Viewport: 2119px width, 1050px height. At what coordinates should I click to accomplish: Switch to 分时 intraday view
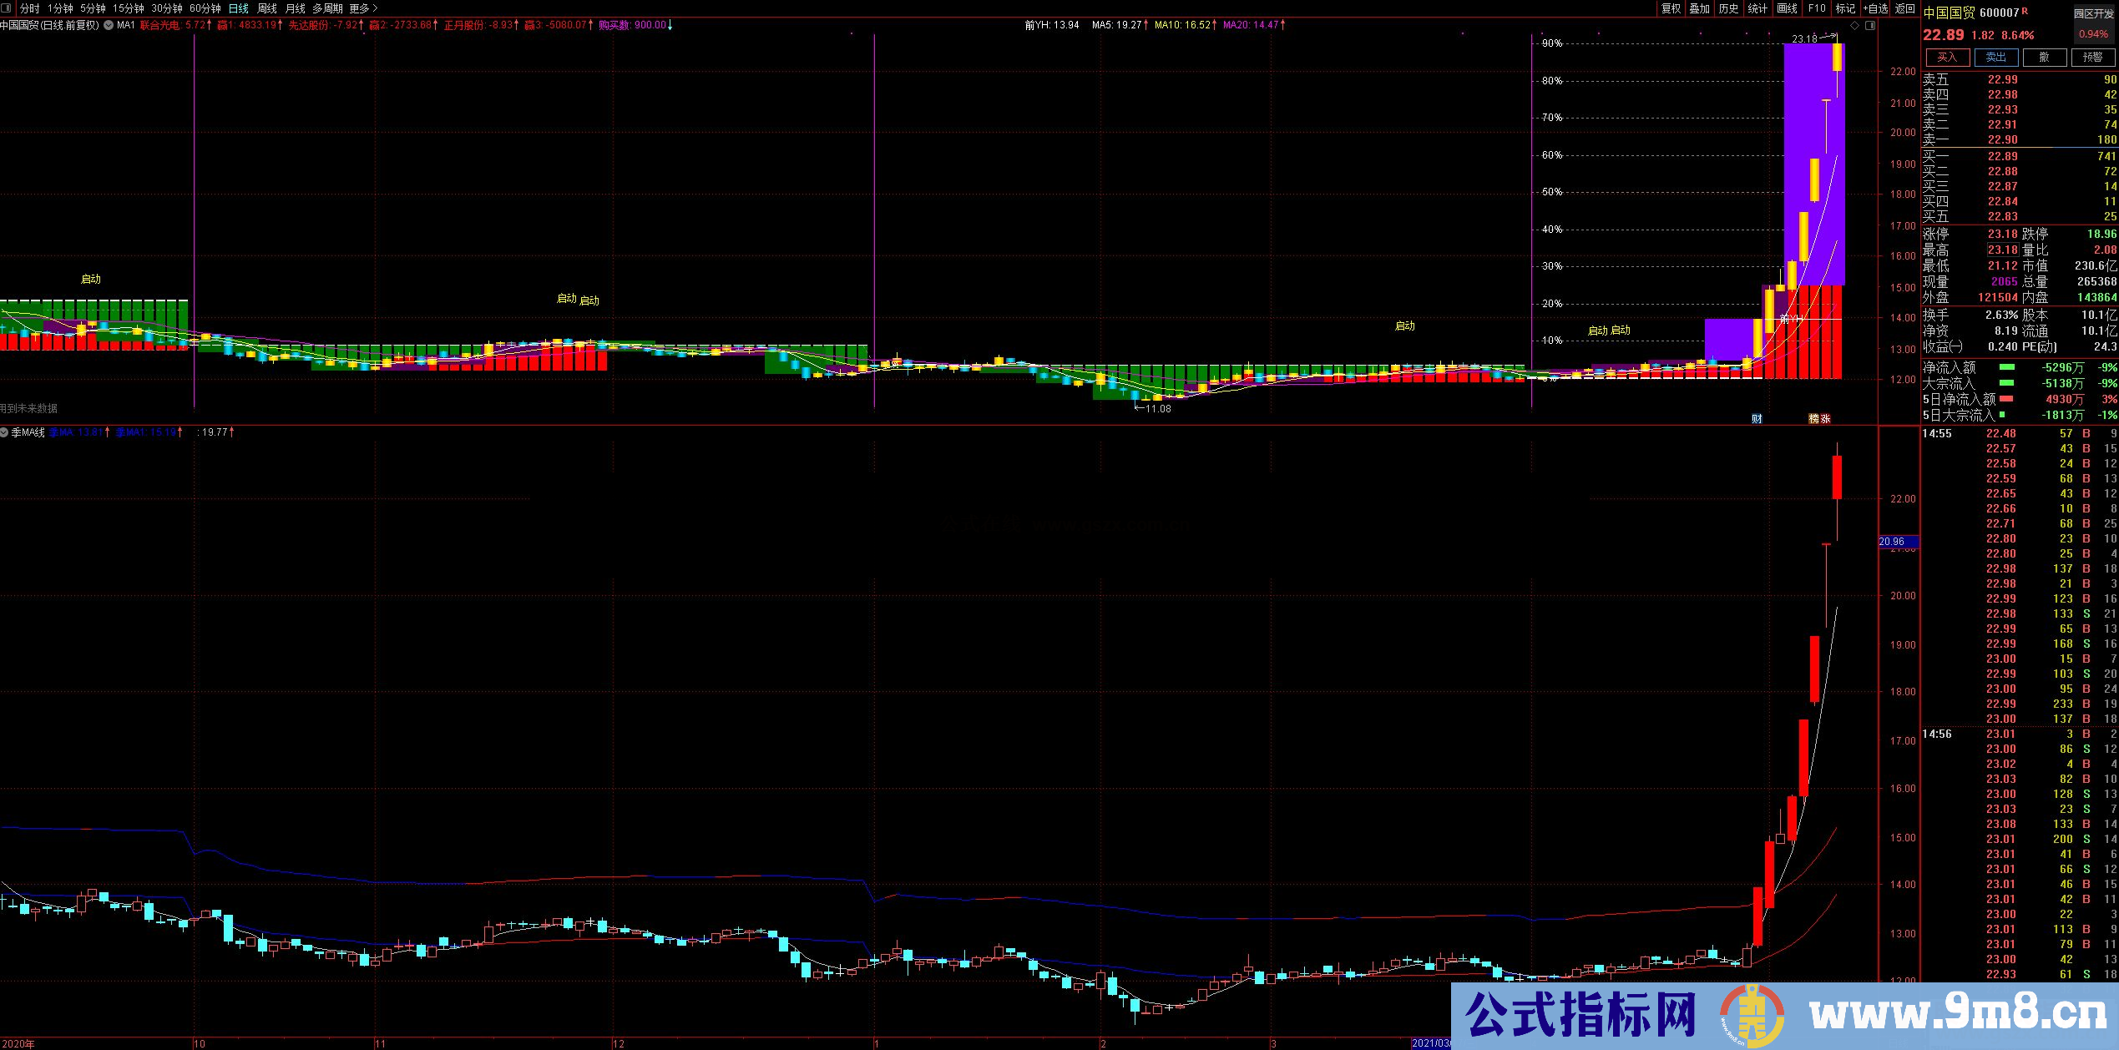pyautogui.click(x=30, y=8)
